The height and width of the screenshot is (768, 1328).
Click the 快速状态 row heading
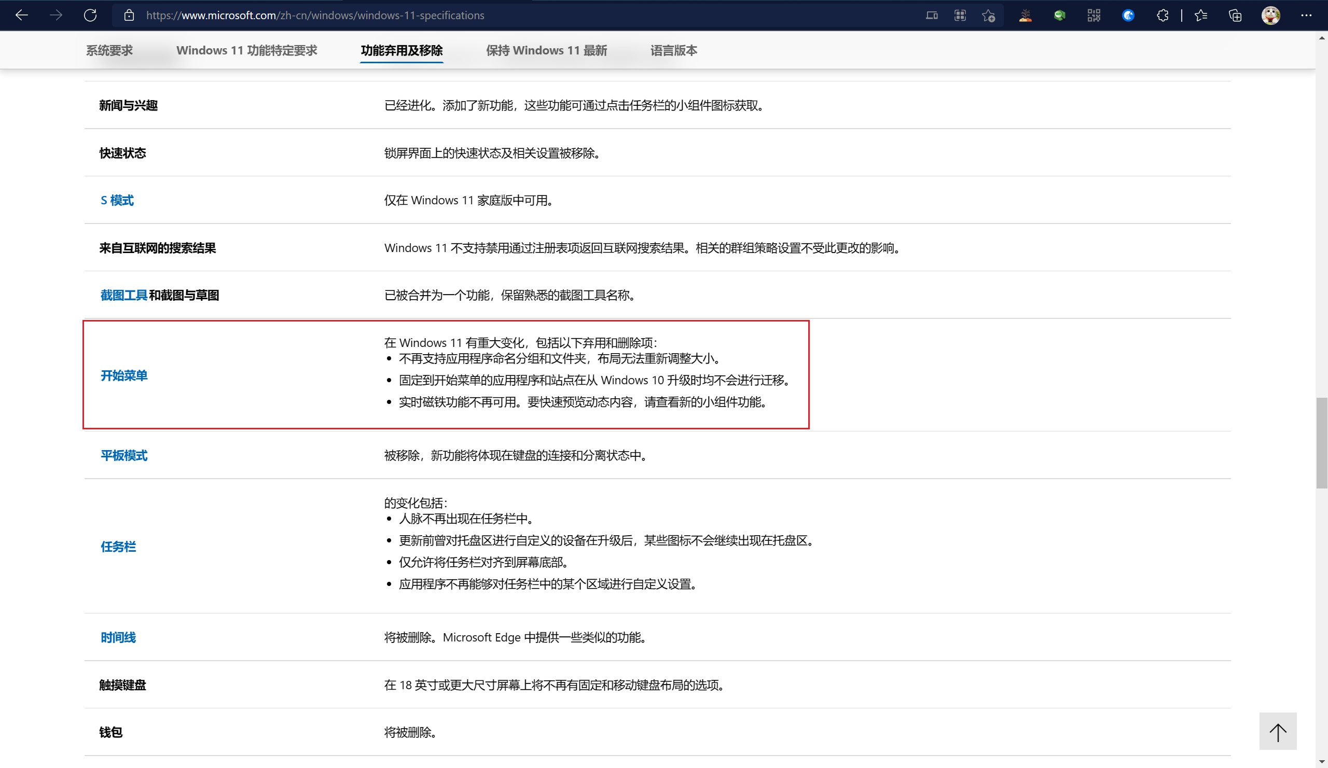tap(123, 153)
